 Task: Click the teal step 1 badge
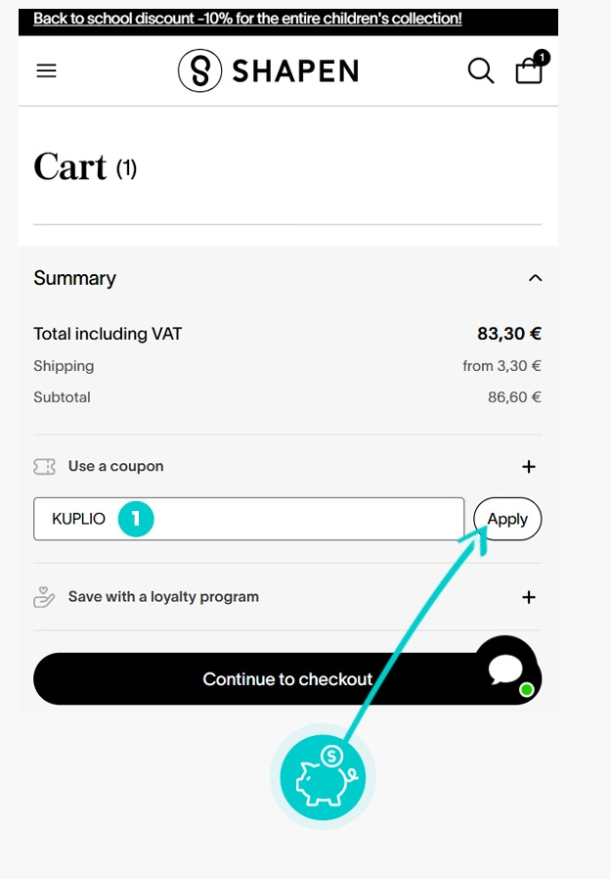pos(136,519)
